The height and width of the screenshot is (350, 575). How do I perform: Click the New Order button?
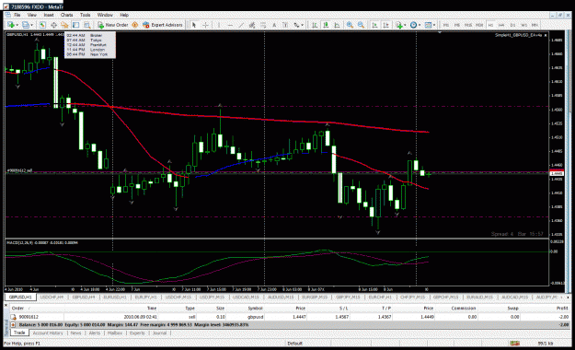112,25
